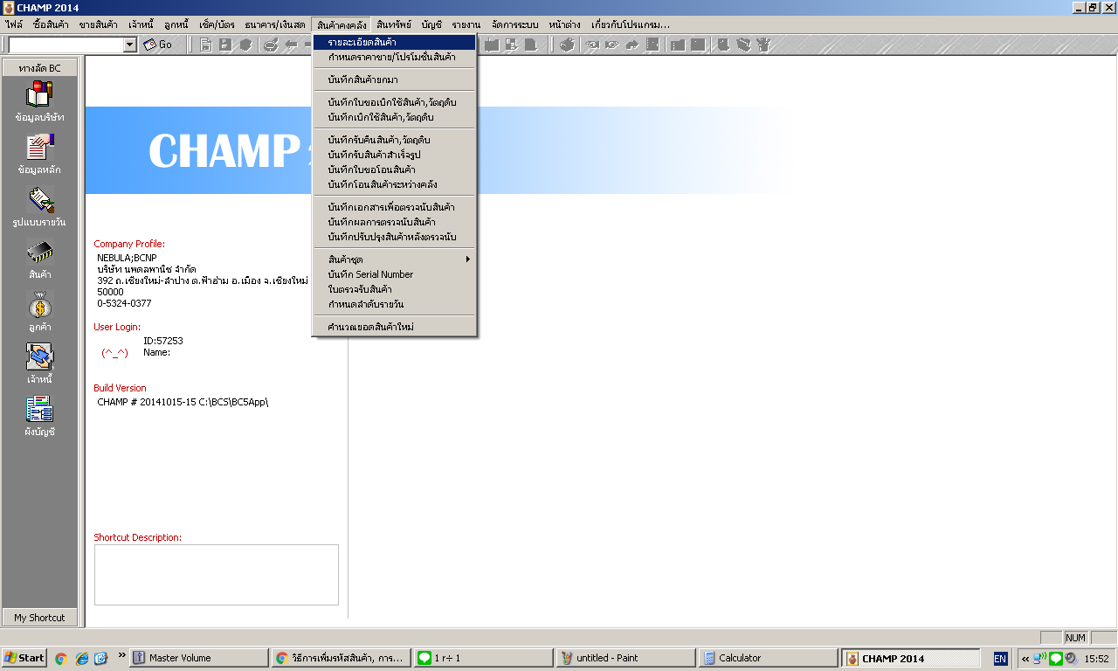Open the ไฟล์ menu

coord(14,24)
